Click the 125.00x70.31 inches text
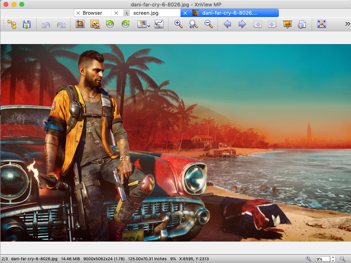The width and height of the screenshot is (351, 263). pos(147,259)
